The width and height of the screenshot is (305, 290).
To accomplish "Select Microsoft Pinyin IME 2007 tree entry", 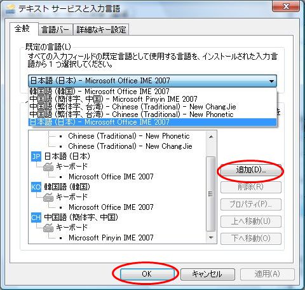I will 111,238.
